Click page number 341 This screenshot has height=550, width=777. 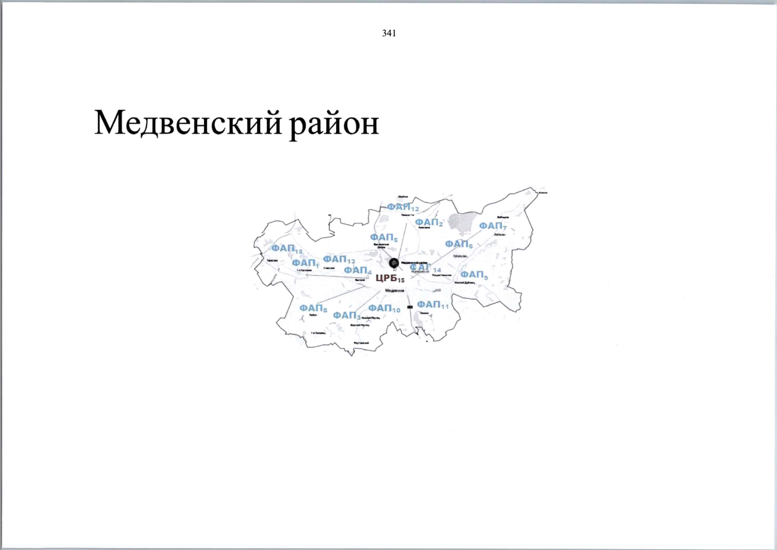point(388,33)
